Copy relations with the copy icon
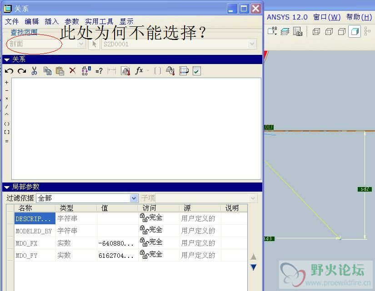 click(47, 71)
